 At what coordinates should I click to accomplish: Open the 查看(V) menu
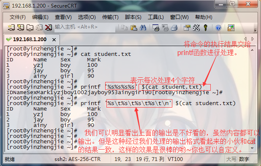pos(63,17)
